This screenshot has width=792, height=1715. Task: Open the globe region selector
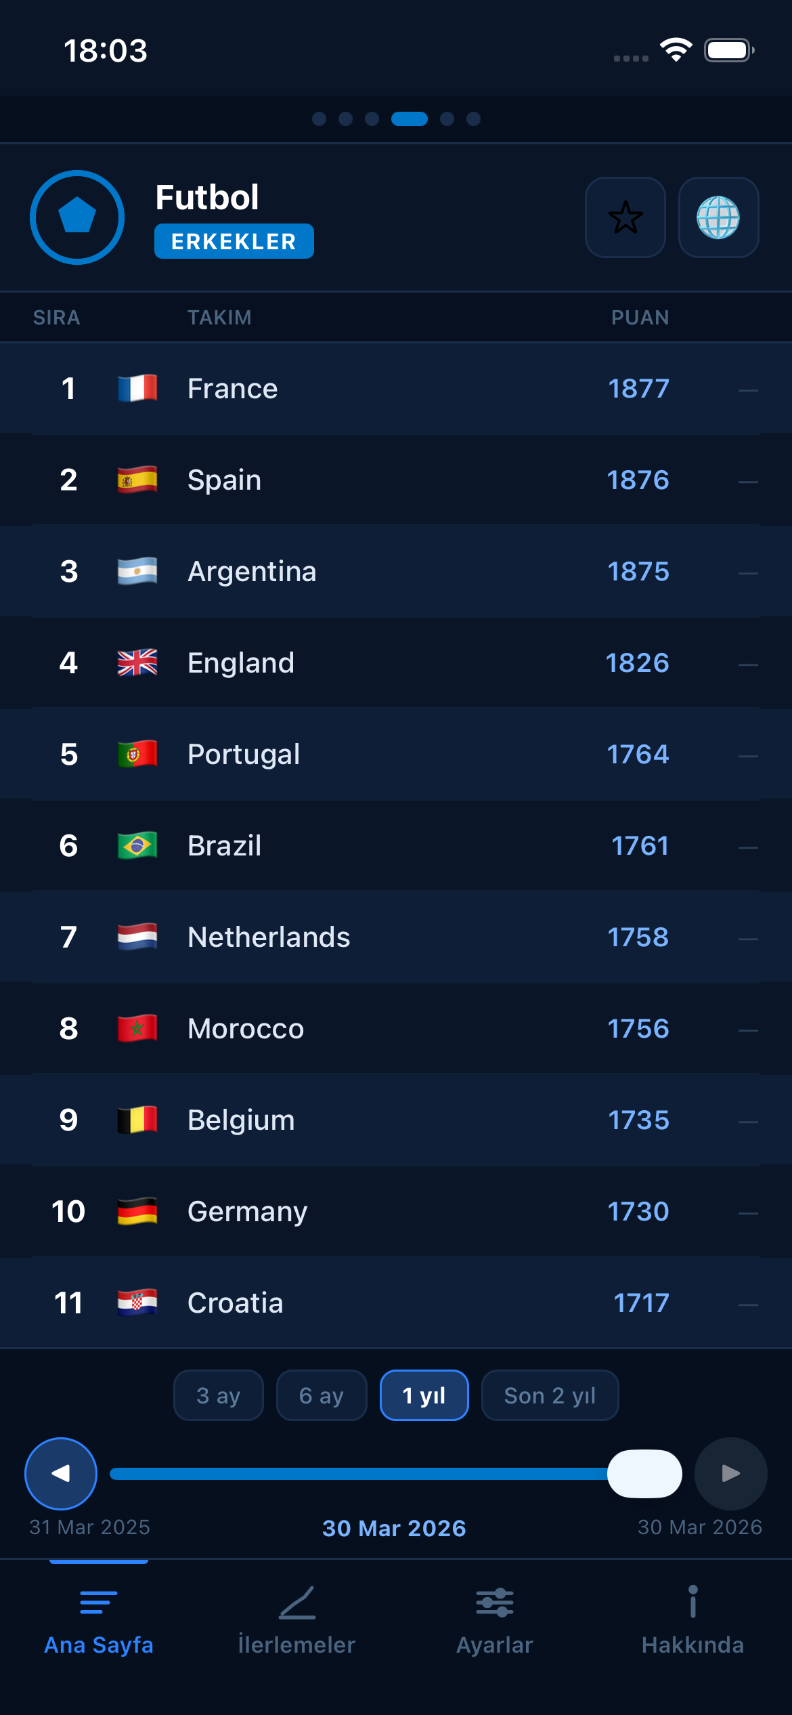coord(720,218)
